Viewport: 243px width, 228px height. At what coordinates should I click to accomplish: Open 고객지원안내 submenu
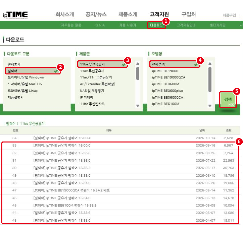[186, 25]
